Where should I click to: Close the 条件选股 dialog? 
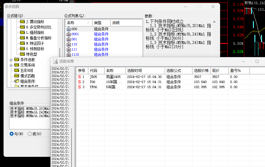(213, 7)
